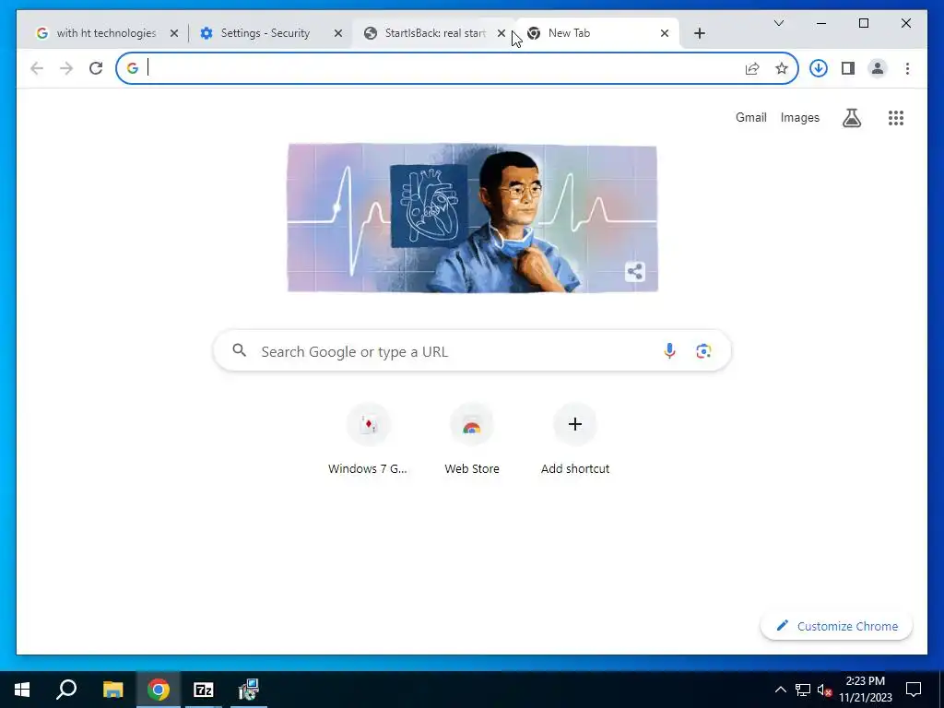
Task: Open the Web Store shortcut
Action: (x=472, y=440)
